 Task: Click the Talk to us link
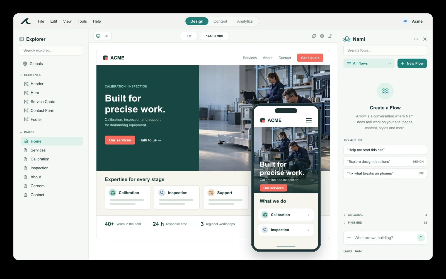[x=151, y=140]
